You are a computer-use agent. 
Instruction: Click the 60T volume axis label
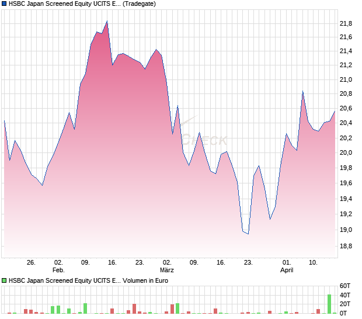point(345,286)
